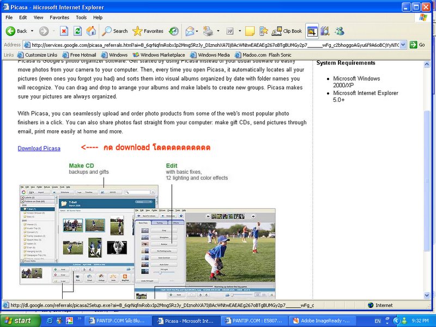The height and width of the screenshot is (327, 436).
Task: Click the yellow sticky note toolbar icon
Action: [250, 31]
